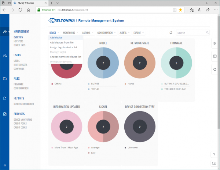Click the refresh arrows icon beside Search
The height and width of the screenshot is (170, 220).
click(x=171, y=33)
